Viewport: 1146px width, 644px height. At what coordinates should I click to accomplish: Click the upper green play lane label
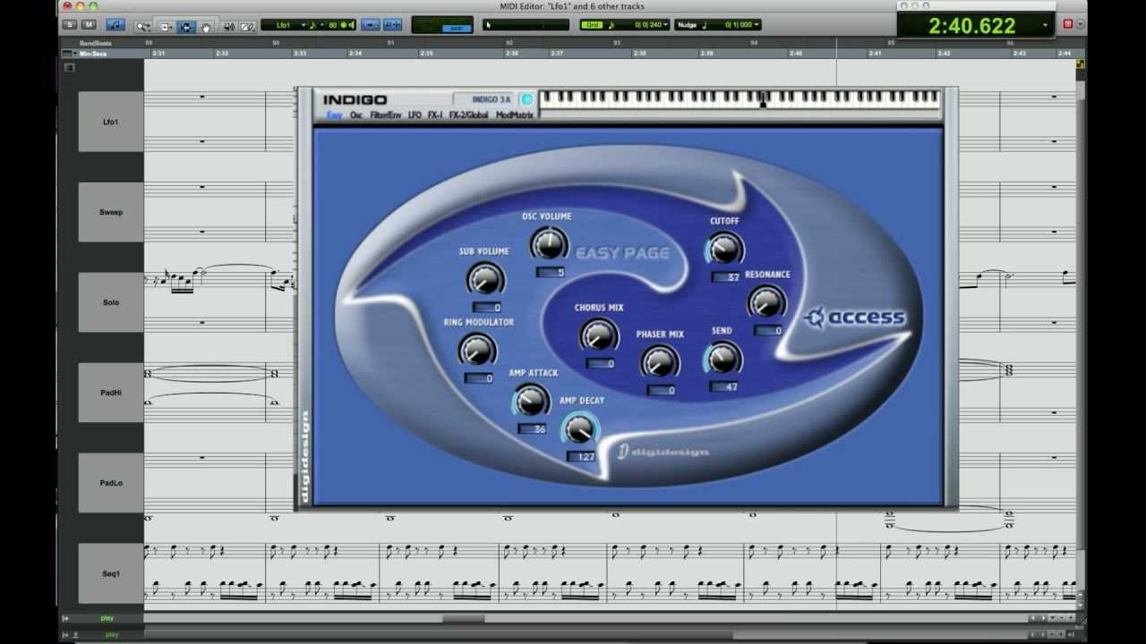click(107, 618)
